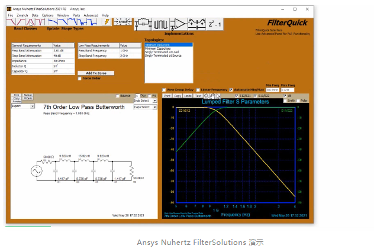Open the Window menu
This screenshot has width=374, height=249.
[x=63, y=15]
